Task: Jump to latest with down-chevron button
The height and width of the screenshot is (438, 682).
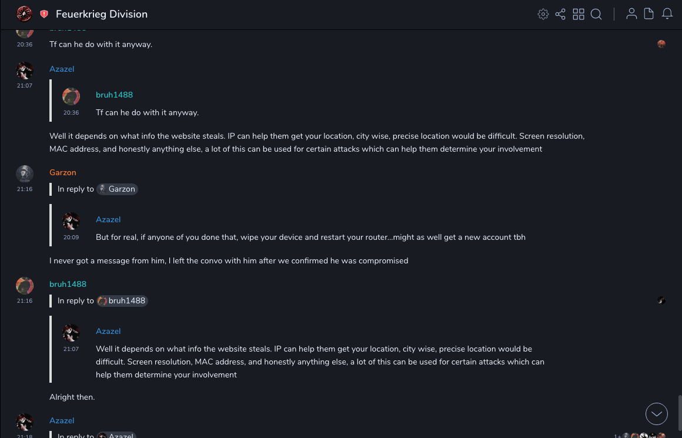Action: [x=657, y=414]
